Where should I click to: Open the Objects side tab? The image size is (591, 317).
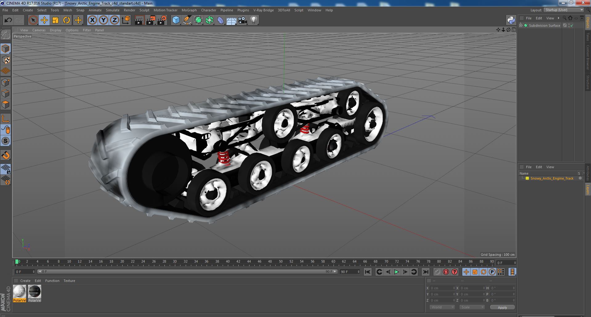588,22
